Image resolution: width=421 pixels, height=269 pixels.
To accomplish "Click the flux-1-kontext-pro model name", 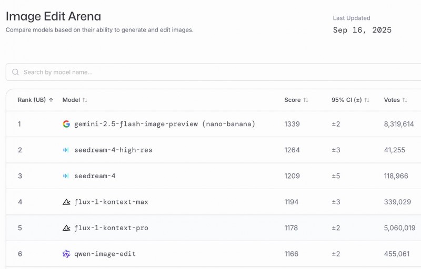I will click(x=111, y=228).
